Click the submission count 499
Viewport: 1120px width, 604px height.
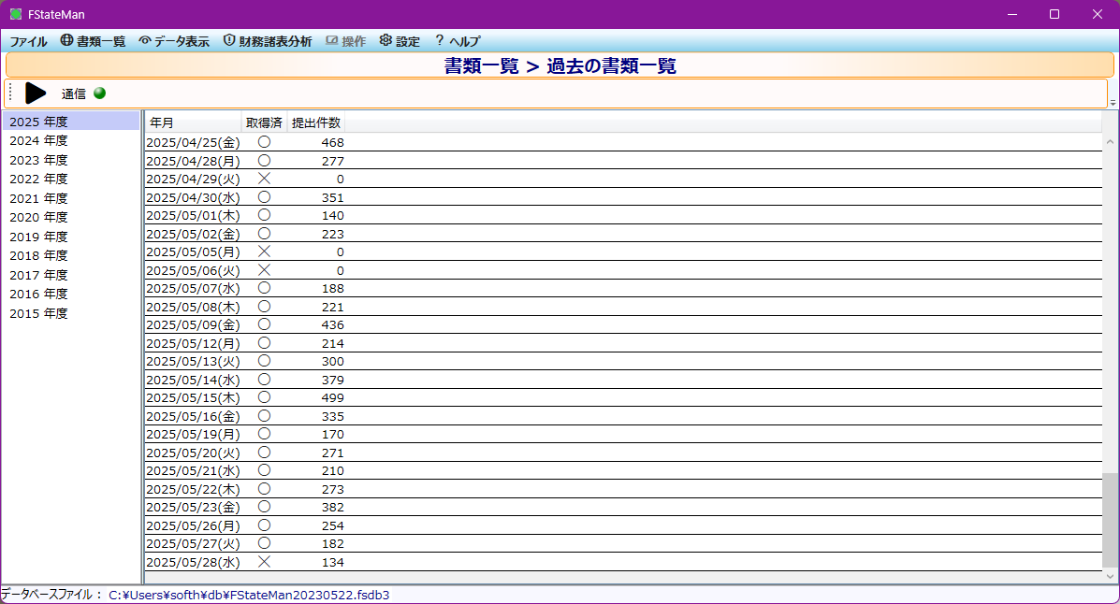click(x=332, y=397)
